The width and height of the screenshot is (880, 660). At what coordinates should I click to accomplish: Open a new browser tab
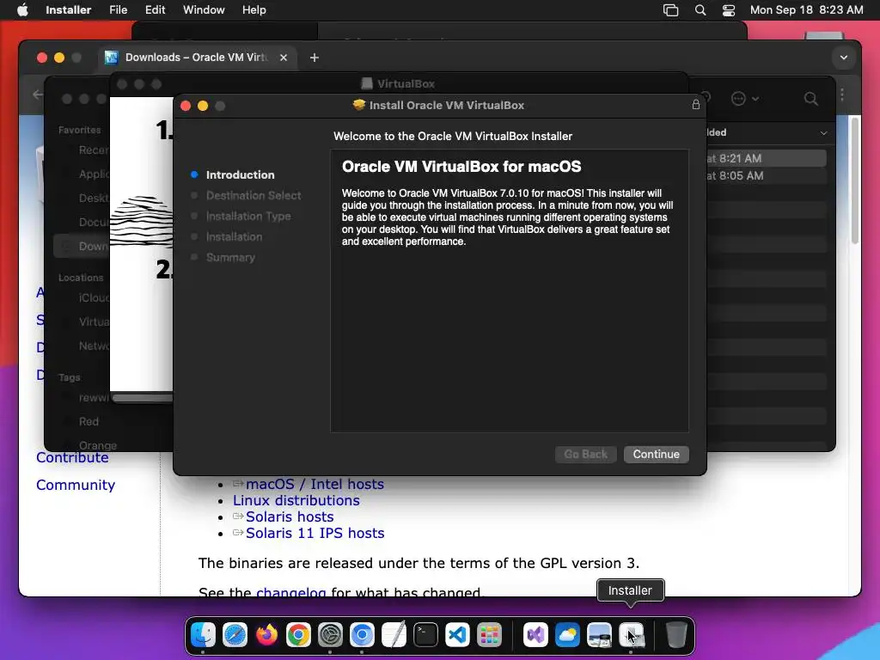click(x=315, y=58)
